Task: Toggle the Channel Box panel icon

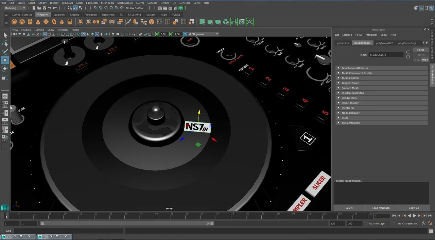Action: coord(431,8)
